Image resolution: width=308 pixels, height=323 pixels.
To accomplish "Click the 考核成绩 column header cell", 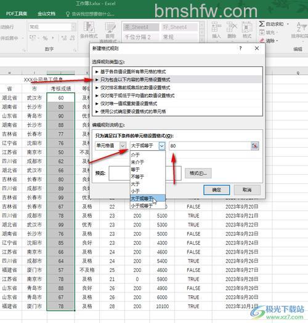I will click(61, 89).
